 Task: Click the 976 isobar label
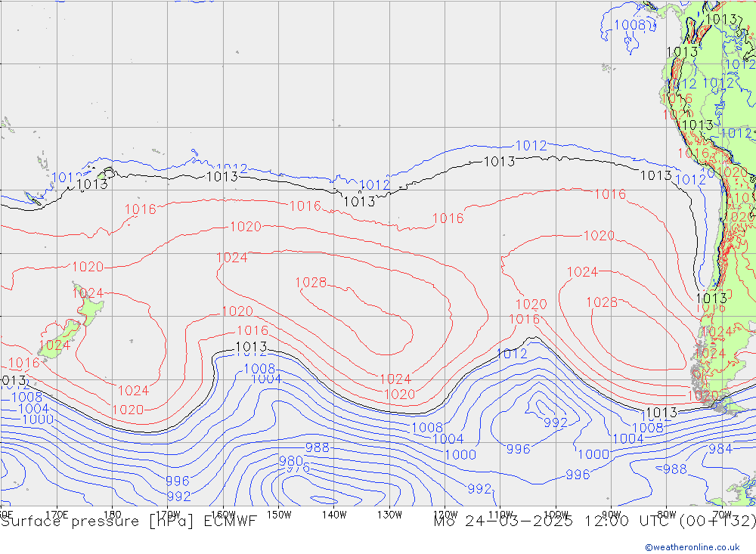click(299, 469)
